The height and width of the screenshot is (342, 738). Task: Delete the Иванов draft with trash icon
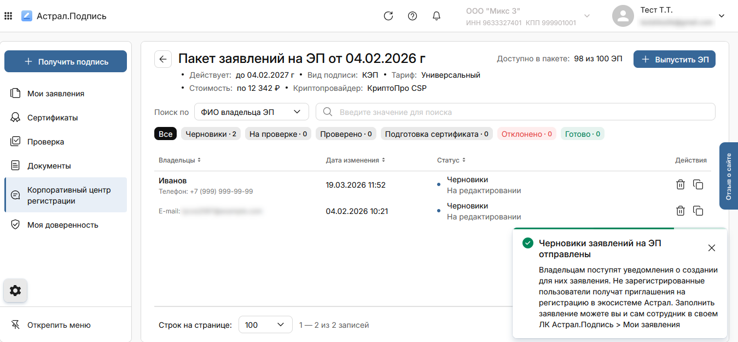(x=680, y=184)
